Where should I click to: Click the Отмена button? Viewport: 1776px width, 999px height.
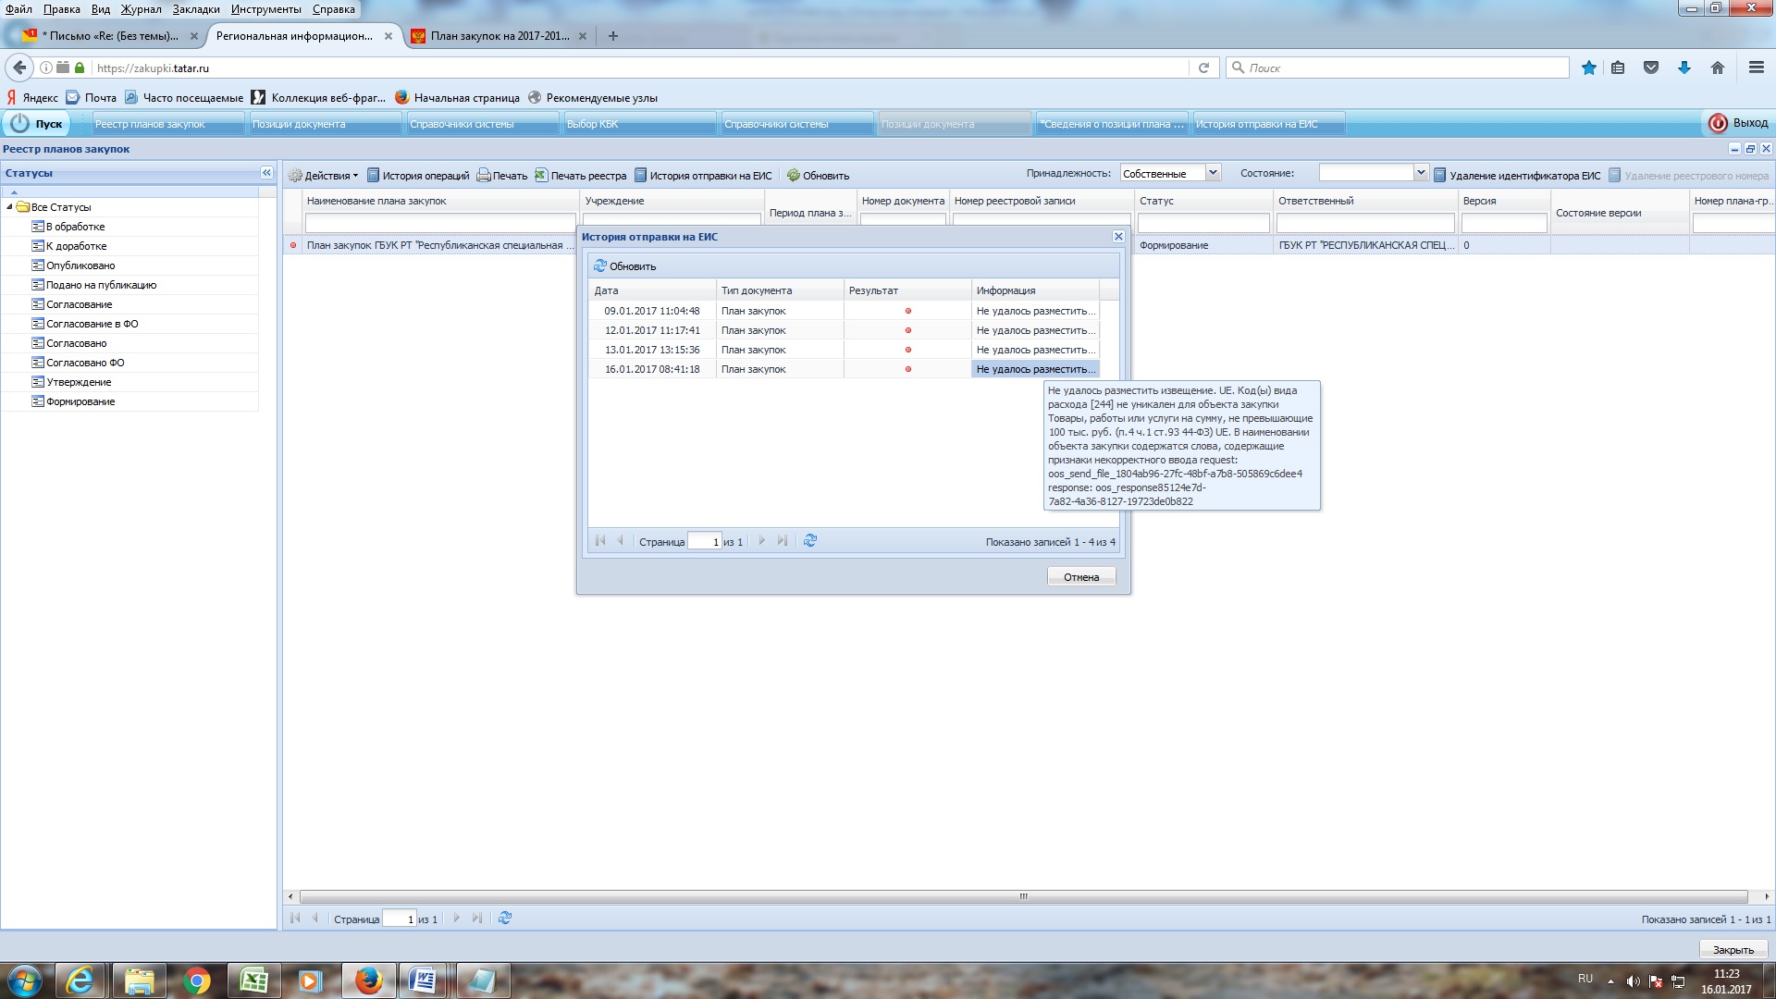point(1080,577)
